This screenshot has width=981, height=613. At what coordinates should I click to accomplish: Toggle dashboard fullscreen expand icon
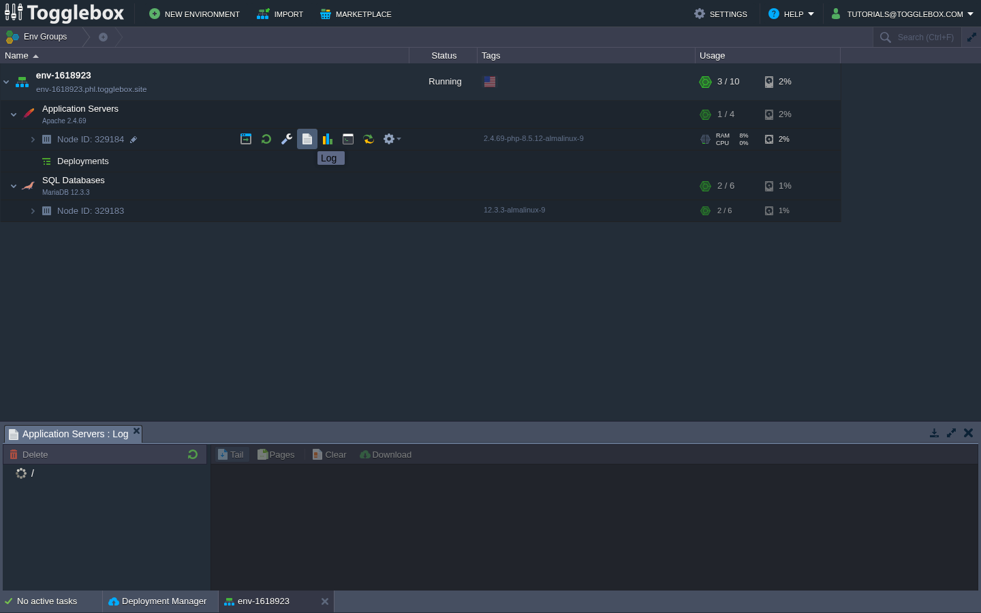(971, 37)
